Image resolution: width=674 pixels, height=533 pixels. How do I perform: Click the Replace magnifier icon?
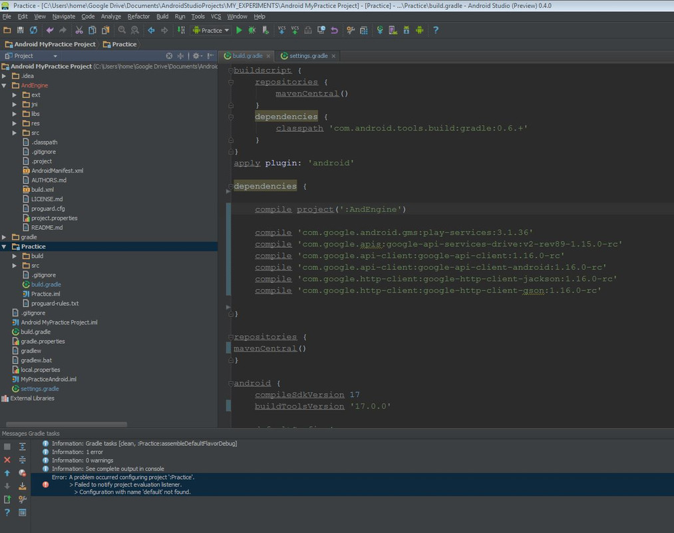click(135, 30)
